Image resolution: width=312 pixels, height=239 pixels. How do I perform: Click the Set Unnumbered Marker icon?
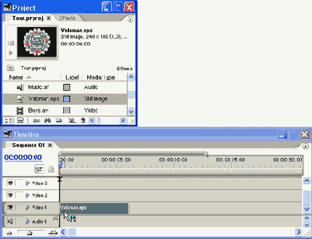coord(51,169)
